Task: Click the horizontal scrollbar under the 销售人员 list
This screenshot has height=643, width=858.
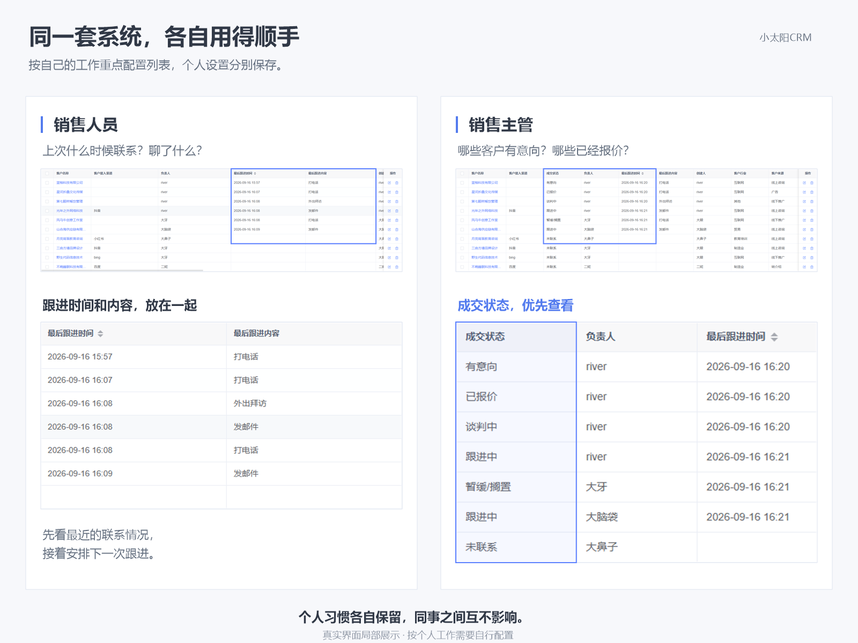Action: [x=122, y=271]
